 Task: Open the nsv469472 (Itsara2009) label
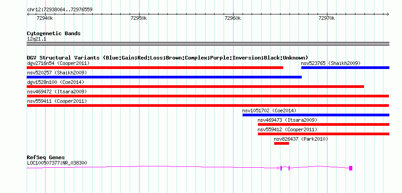coord(57,92)
